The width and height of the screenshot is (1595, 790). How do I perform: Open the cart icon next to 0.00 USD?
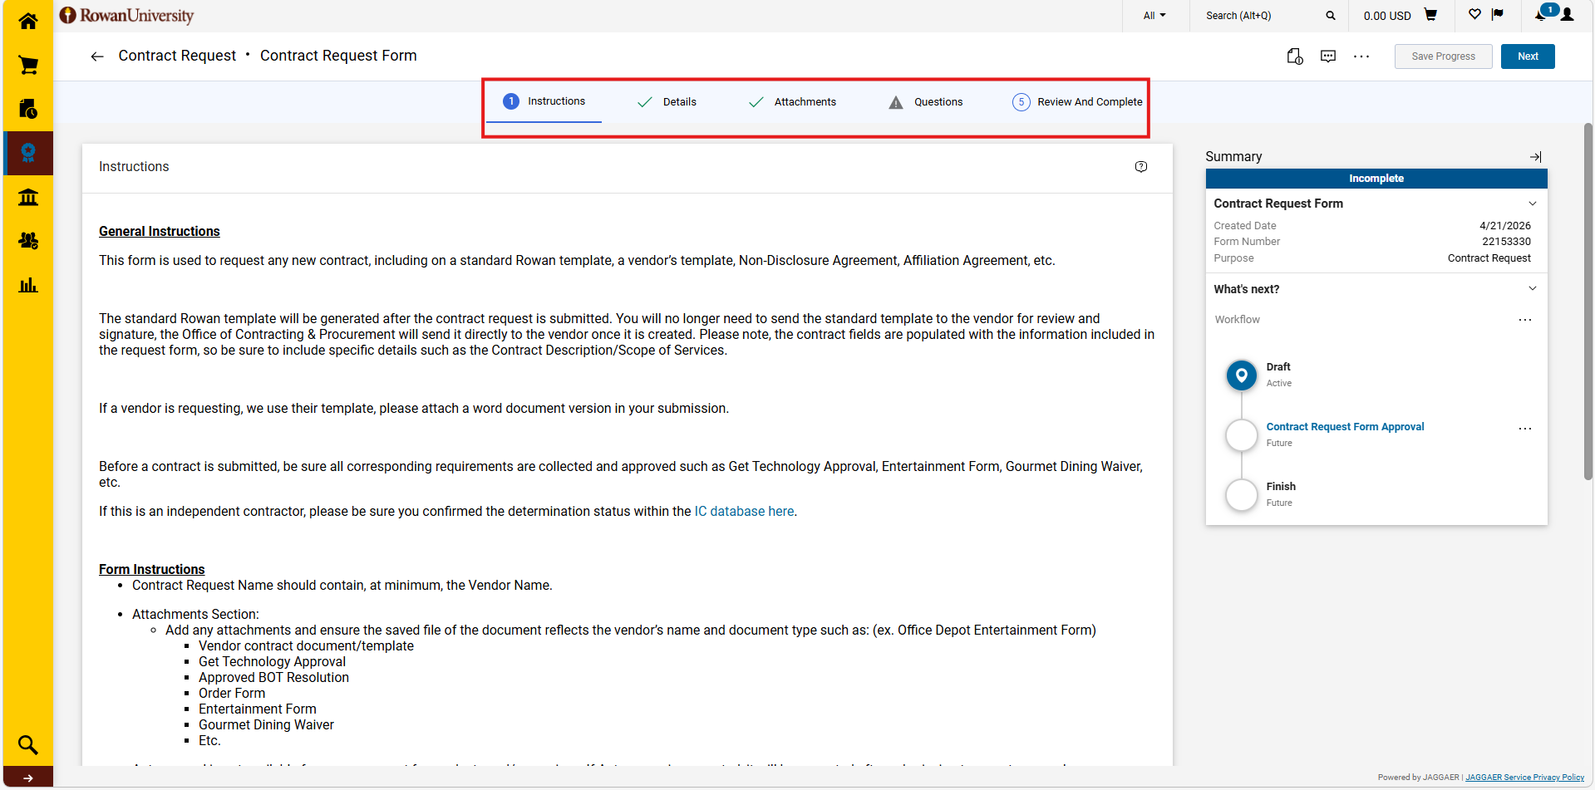tap(1430, 15)
